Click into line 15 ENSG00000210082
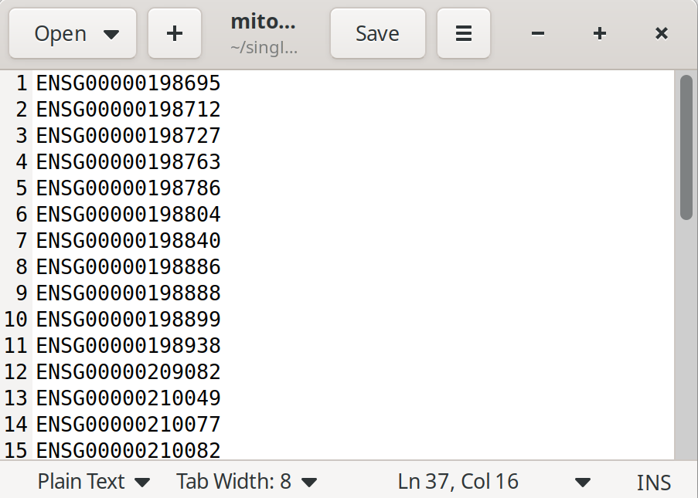Image resolution: width=698 pixels, height=498 pixels. tap(128, 450)
